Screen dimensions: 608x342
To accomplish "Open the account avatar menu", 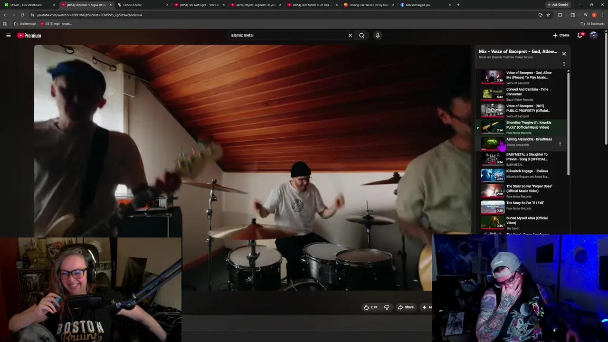I will click(593, 35).
